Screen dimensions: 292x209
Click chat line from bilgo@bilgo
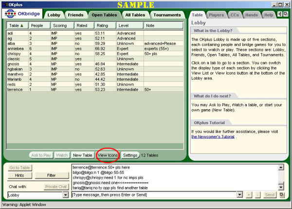pyautogui.click(x=98, y=172)
